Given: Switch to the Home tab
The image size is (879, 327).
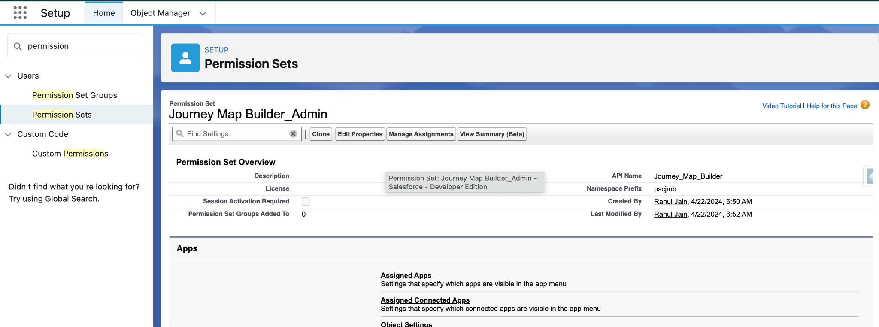Looking at the screenshot, I should 104,13.
